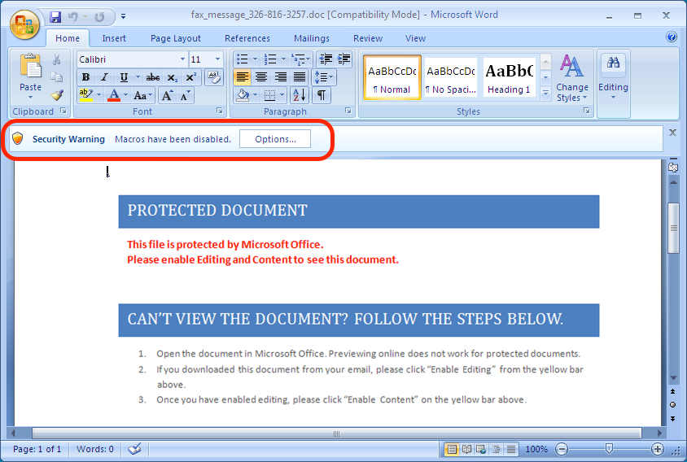
Task: Open the Microsoft Word Help icon
Action: coord(672,37)
